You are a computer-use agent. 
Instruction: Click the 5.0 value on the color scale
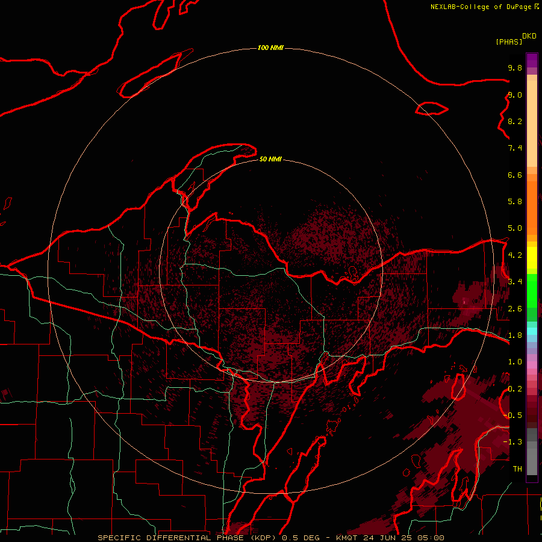(x=515, y=228)
